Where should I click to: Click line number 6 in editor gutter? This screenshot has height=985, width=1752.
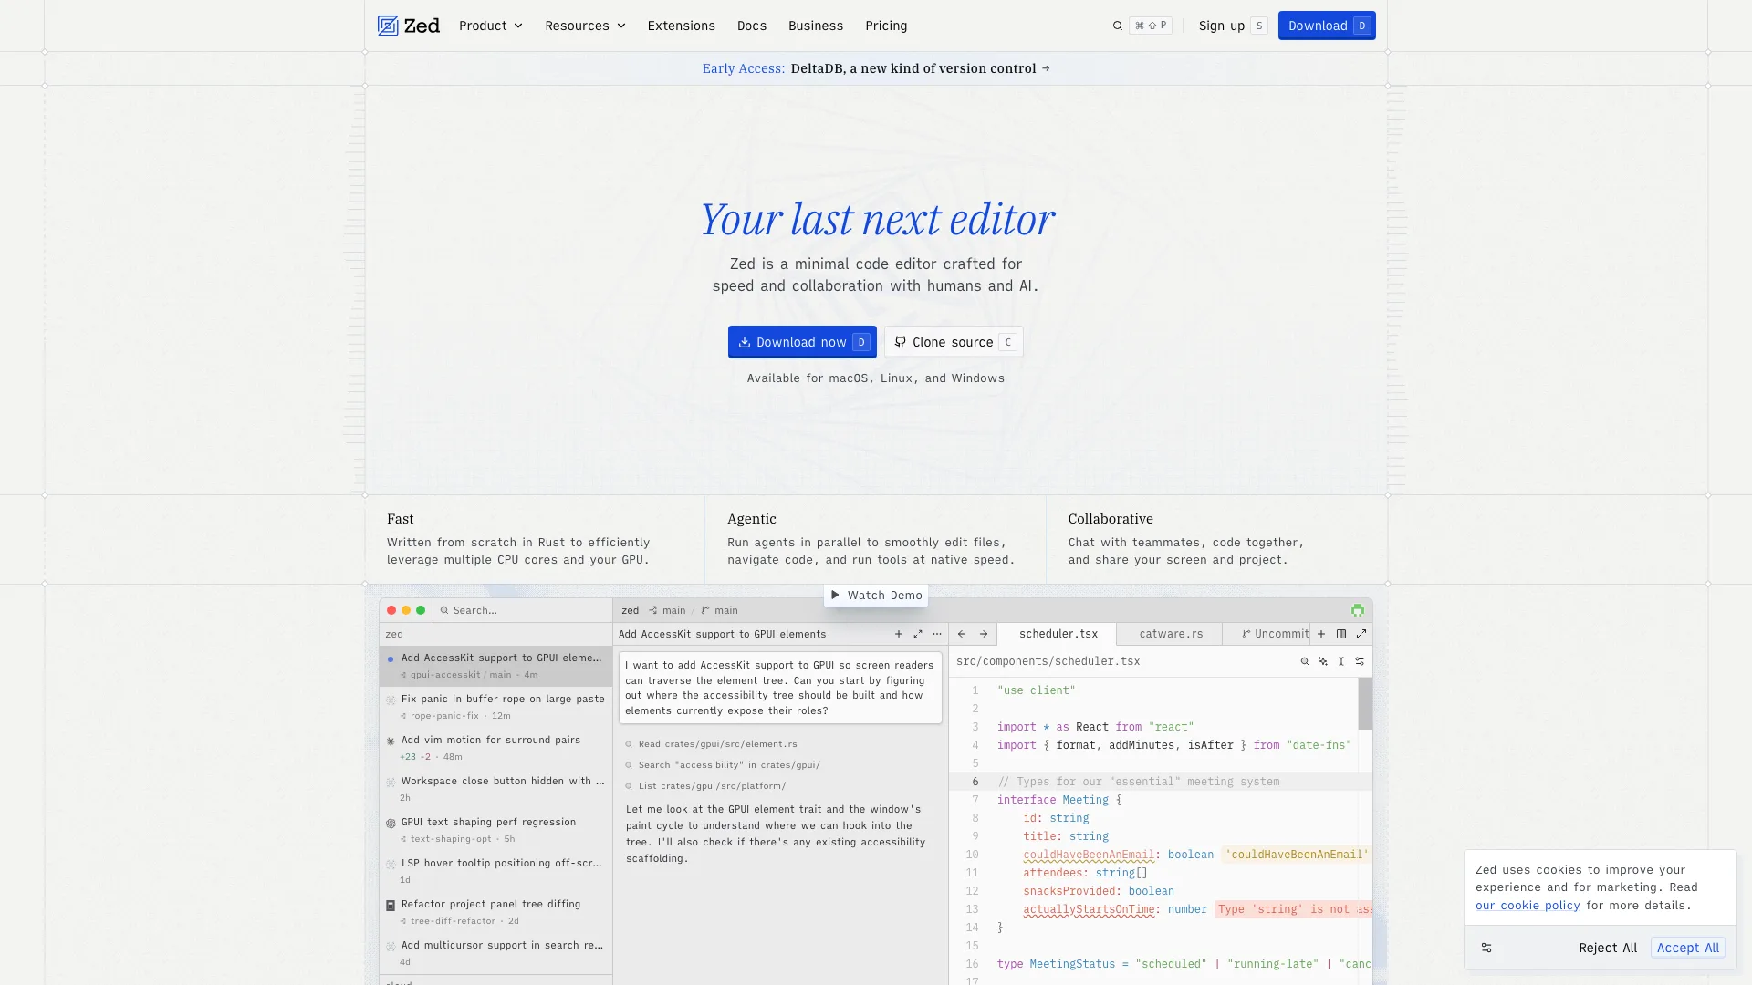tap(975, 782)
